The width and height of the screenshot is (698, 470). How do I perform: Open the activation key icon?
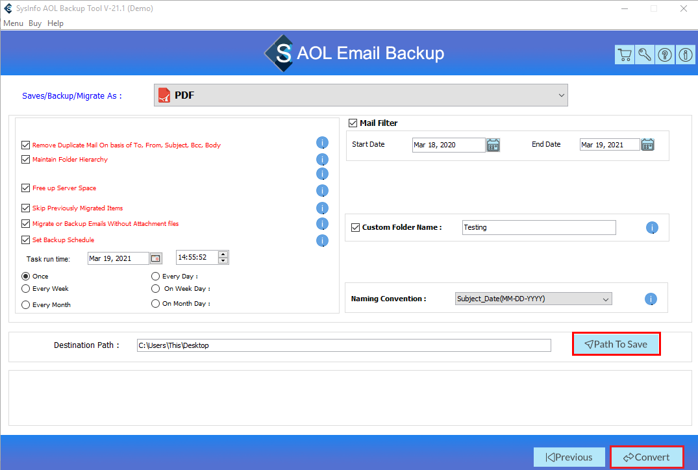644,55
